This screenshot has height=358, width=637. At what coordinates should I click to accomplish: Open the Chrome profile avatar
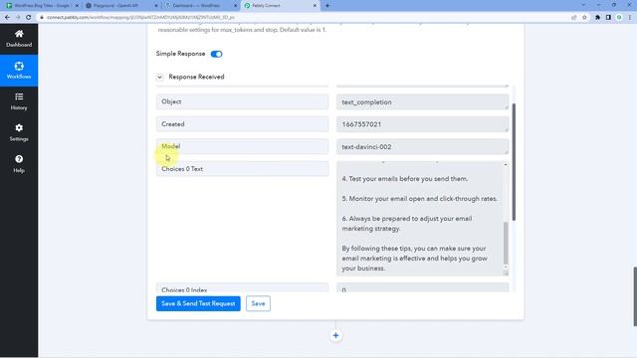coord(619,18)
